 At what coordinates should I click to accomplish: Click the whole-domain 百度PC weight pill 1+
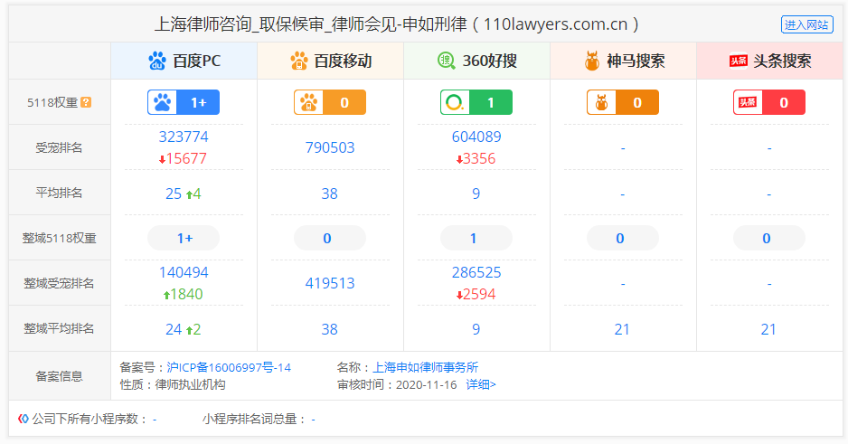pyautogui.click(x=184, y=238)
